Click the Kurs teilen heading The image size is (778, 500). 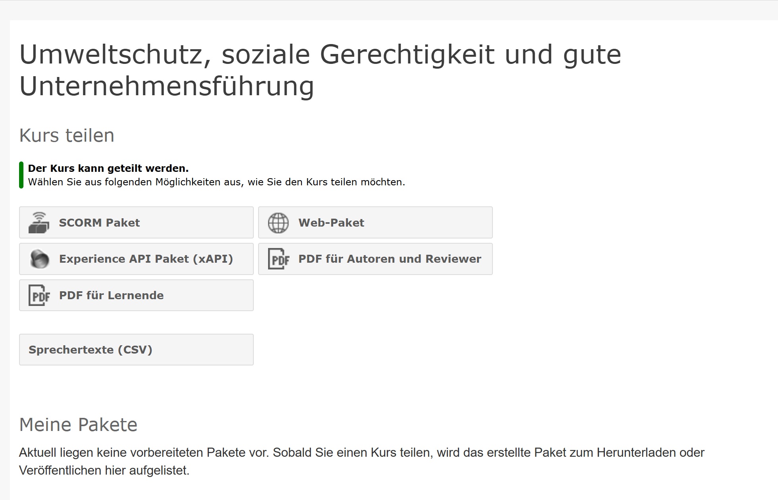67,135
